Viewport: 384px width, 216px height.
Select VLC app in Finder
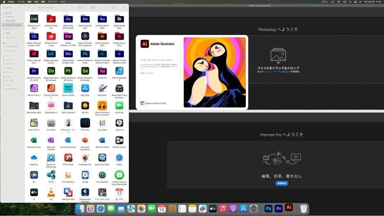point(51,192)
